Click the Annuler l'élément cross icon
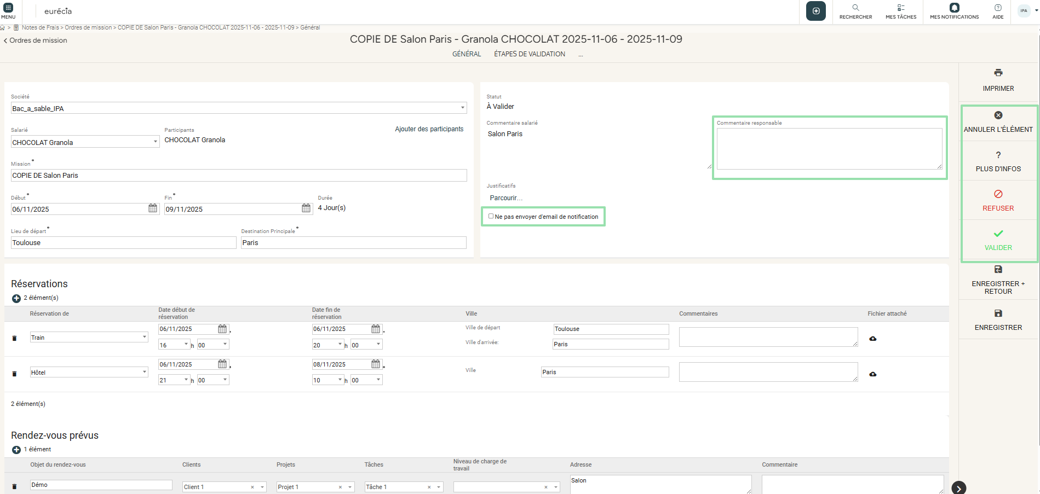 tap(998, 115)
